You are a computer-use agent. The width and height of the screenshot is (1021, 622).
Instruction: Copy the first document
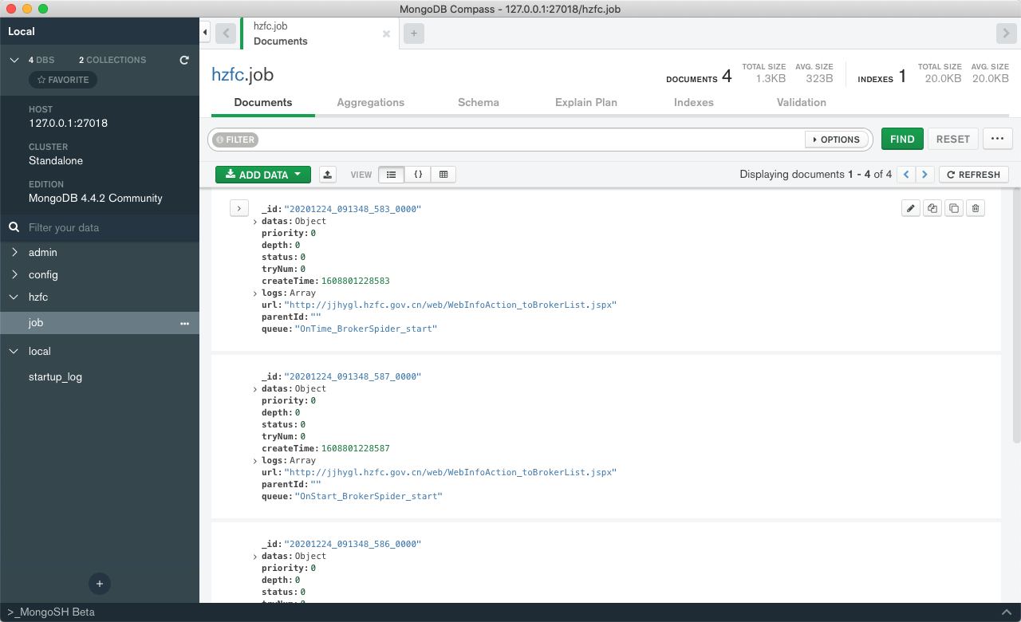pos(932,208)
